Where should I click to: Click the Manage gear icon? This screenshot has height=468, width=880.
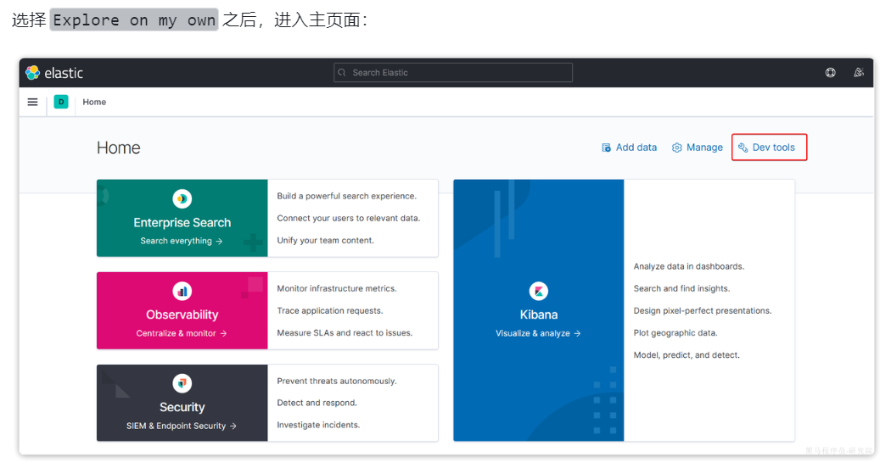point(677,148)
